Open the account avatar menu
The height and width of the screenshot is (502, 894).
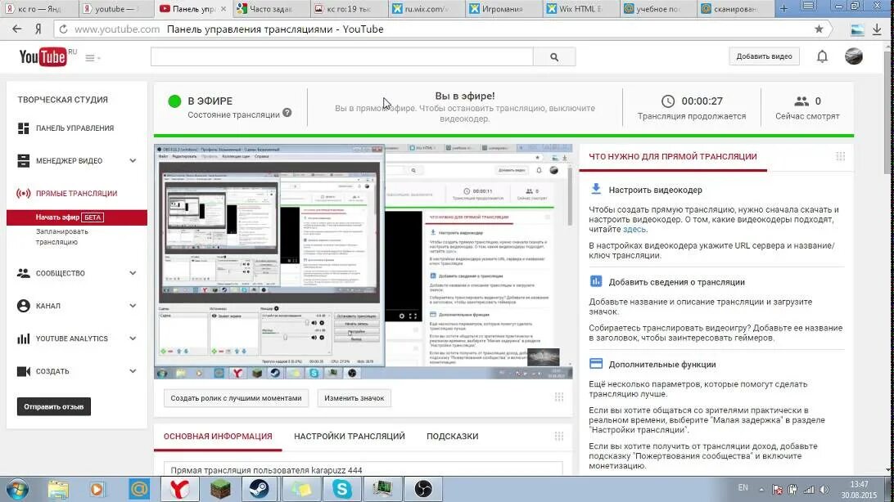click(854, 56)
